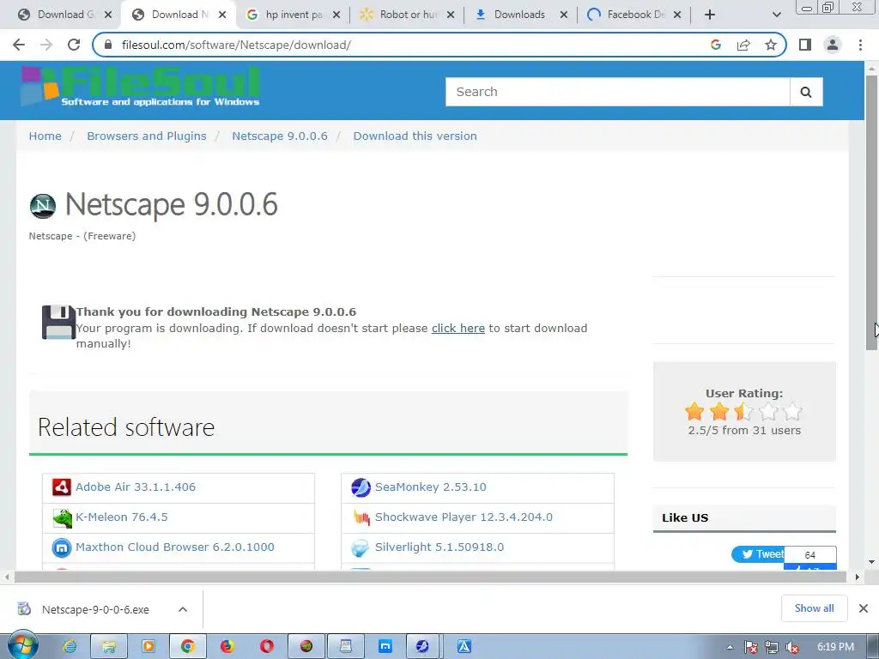This screenshot has width=879, height=659.
Task: Open the Chrome profile avatar
Action: (833, 45)
